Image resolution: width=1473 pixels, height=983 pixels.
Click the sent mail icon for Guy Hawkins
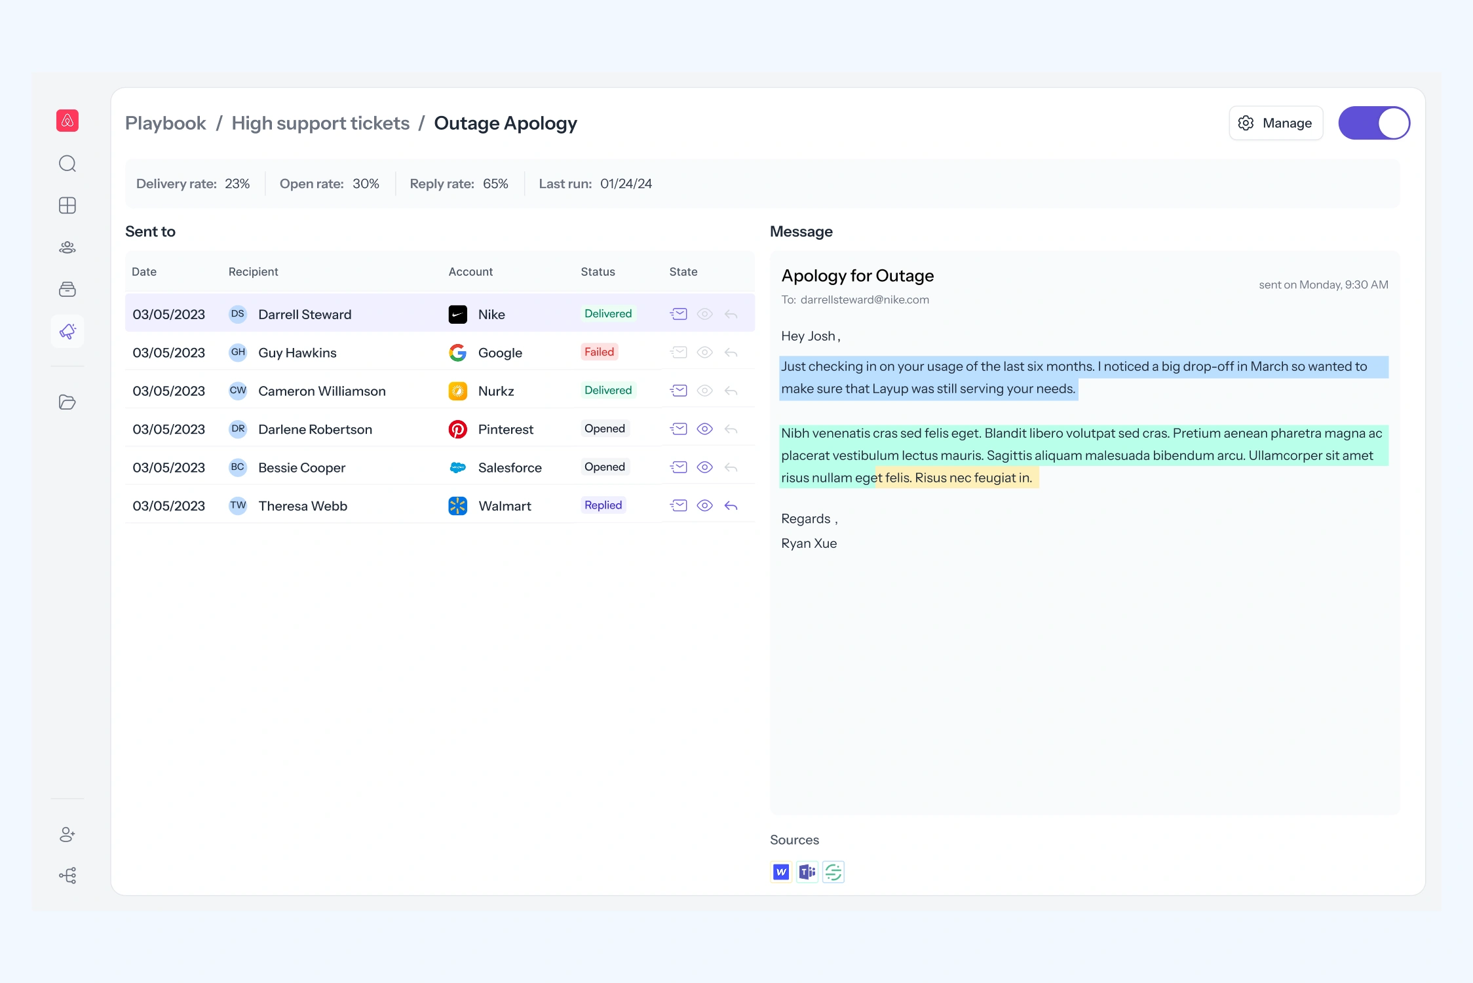[679, 353]
